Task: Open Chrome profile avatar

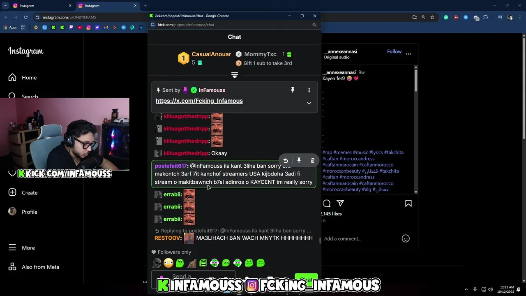Action: [510, 17]
